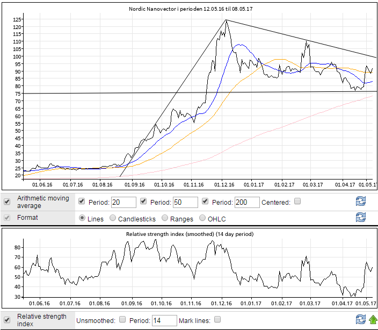Click the 125 value on price axis
This screenshot has height=330, width=378.
tap(17, 19)
